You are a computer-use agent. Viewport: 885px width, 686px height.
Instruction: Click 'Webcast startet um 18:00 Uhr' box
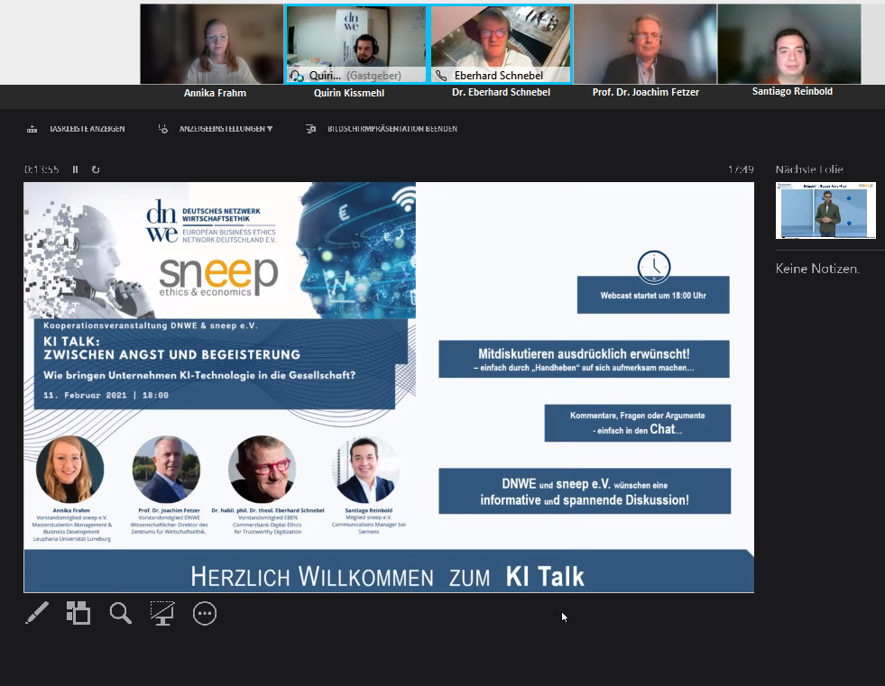pyautogui.click(x=653, y=295)
